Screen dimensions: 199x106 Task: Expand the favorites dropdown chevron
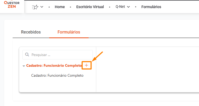(42, 7)
